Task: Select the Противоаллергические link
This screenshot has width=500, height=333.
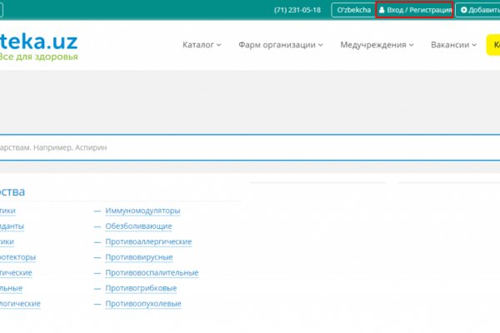Action: tap(148, 242)
